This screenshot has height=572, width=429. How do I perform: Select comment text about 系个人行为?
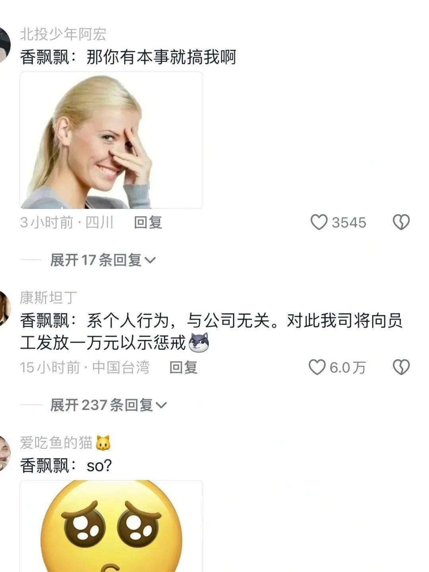[211, 332]
